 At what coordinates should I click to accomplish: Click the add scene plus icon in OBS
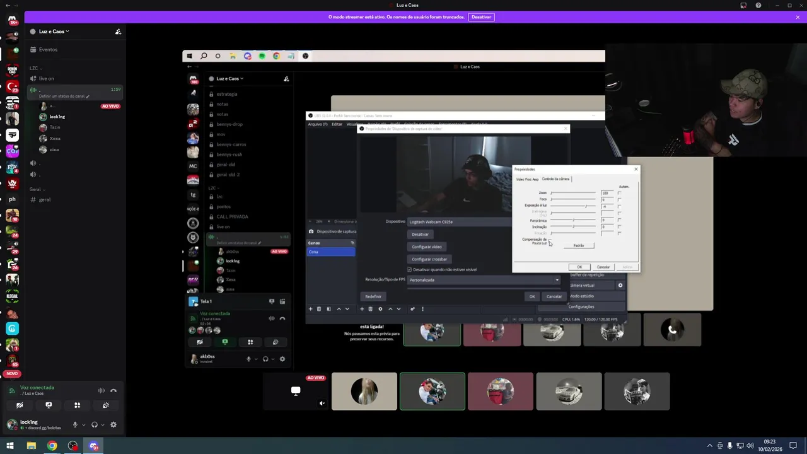(x=310, y=309)
